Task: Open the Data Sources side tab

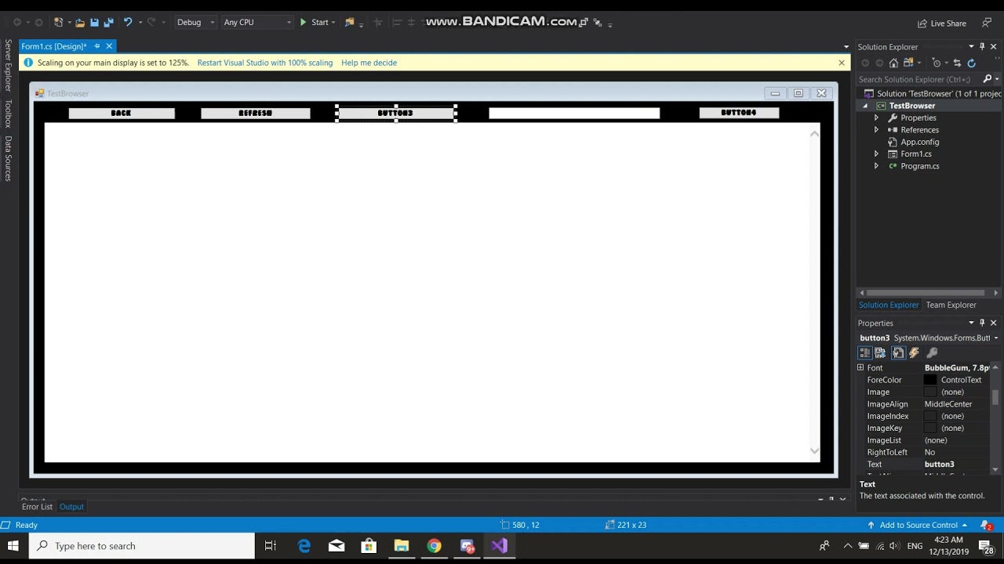Action: click(8, 157)
